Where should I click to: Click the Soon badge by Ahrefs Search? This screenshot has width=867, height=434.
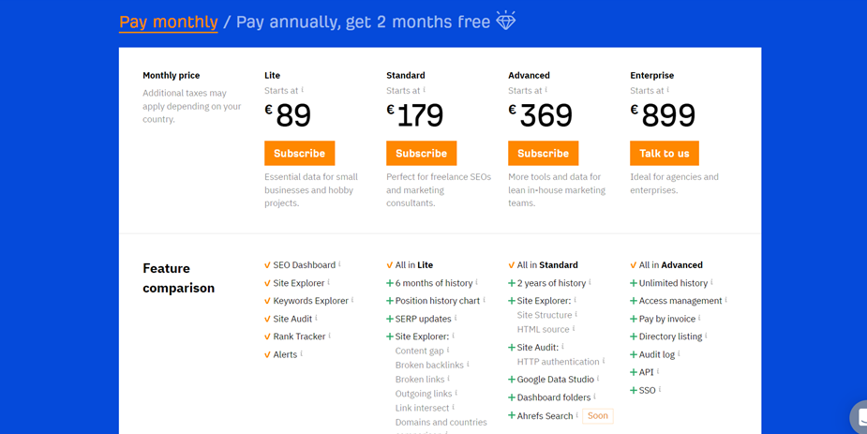pyautogui.click(x=598, y=416)
